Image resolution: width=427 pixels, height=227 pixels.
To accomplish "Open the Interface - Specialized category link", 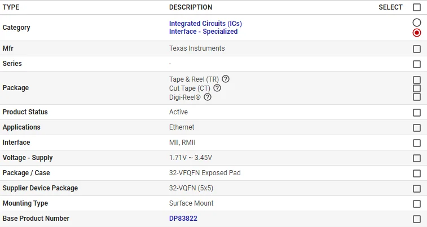I will (203, 32).
